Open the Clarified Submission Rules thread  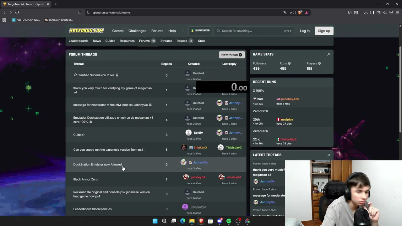pos(96,75)
